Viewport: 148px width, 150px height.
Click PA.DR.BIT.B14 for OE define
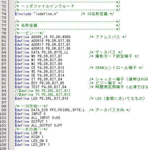(51, 75)
